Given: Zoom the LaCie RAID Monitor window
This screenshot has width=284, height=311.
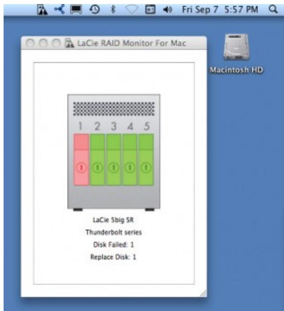Looking at the screenshot, I should click(56, 43).
